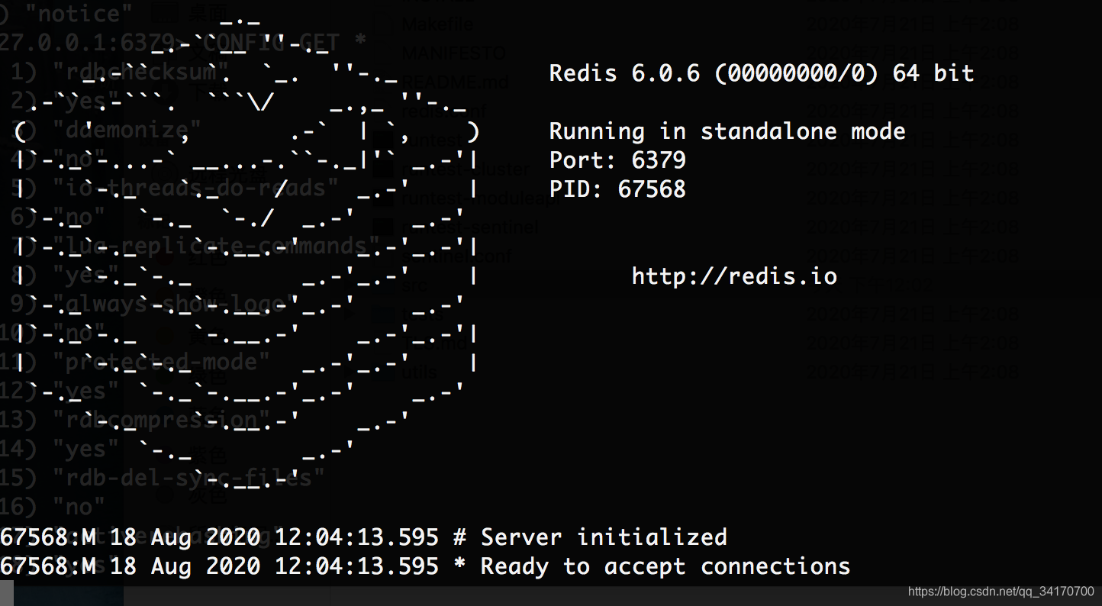
Task: Select Makefile in the background Finder window
Action: [x=437, y=24]
